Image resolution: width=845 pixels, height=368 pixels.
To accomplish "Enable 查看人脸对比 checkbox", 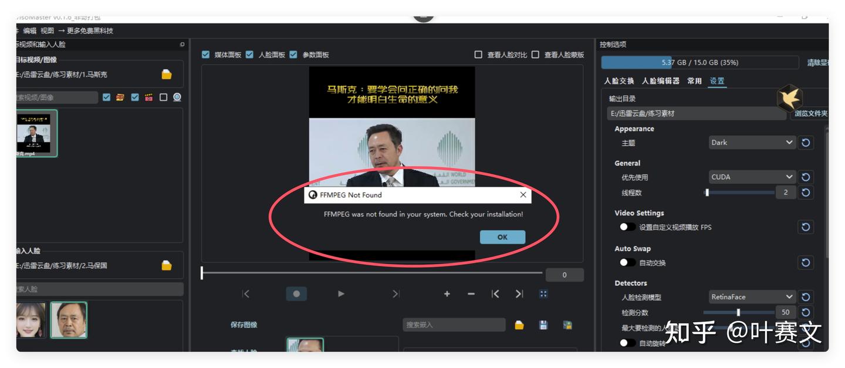I will 478,55.
